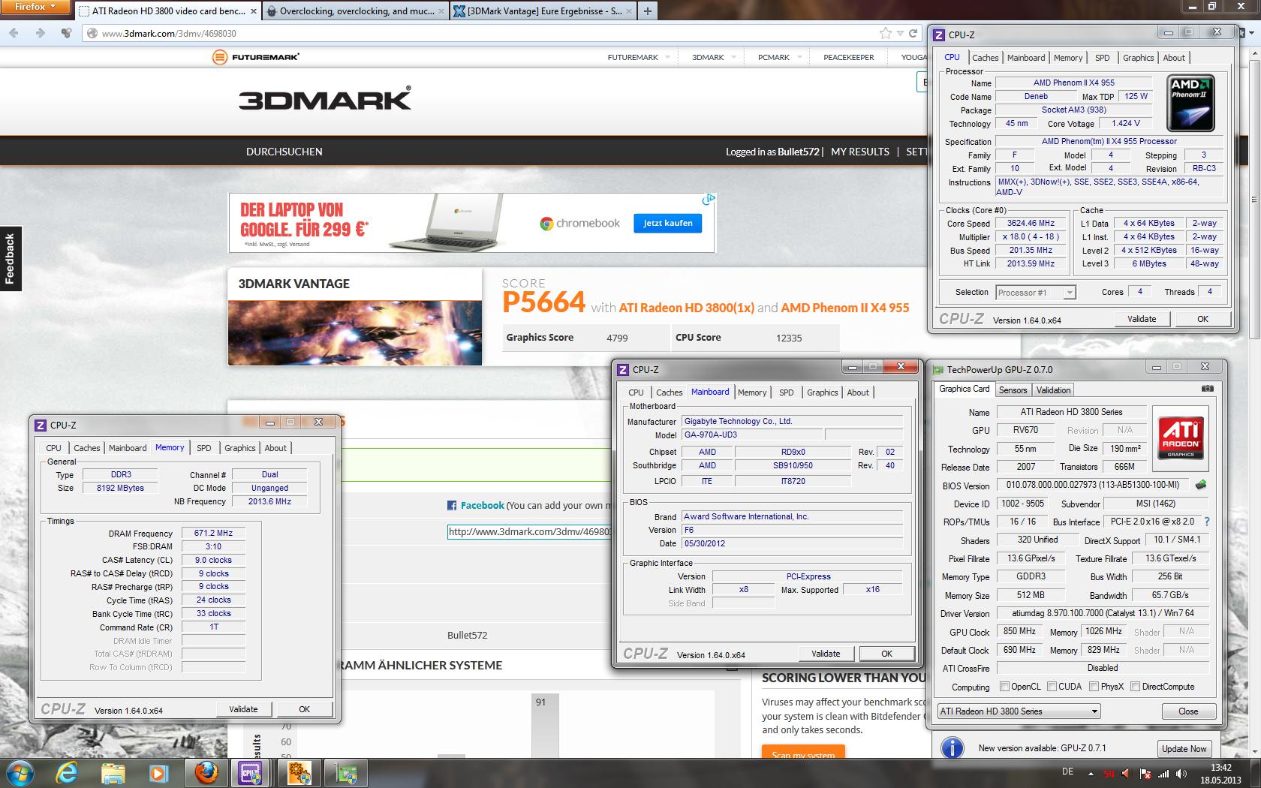Click DURCHSUCHEN in the nav bar
Screen dimensions: 1261x788
(284, 152)
